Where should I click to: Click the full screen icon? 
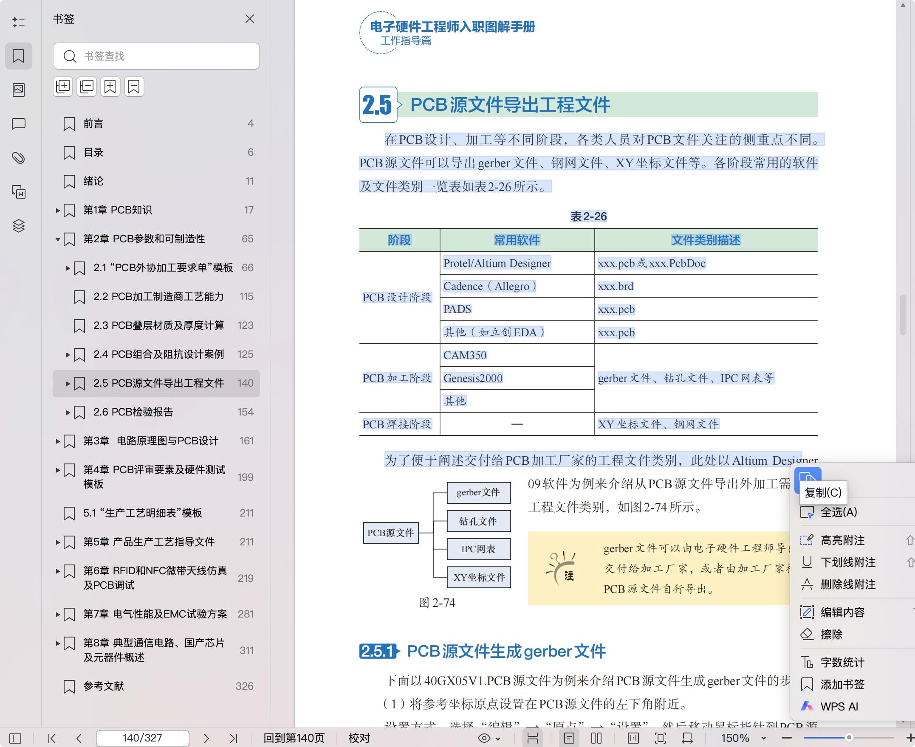660,739
